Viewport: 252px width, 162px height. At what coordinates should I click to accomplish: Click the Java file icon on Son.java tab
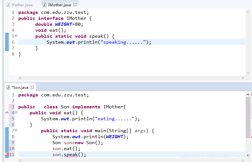coord(9,87)
